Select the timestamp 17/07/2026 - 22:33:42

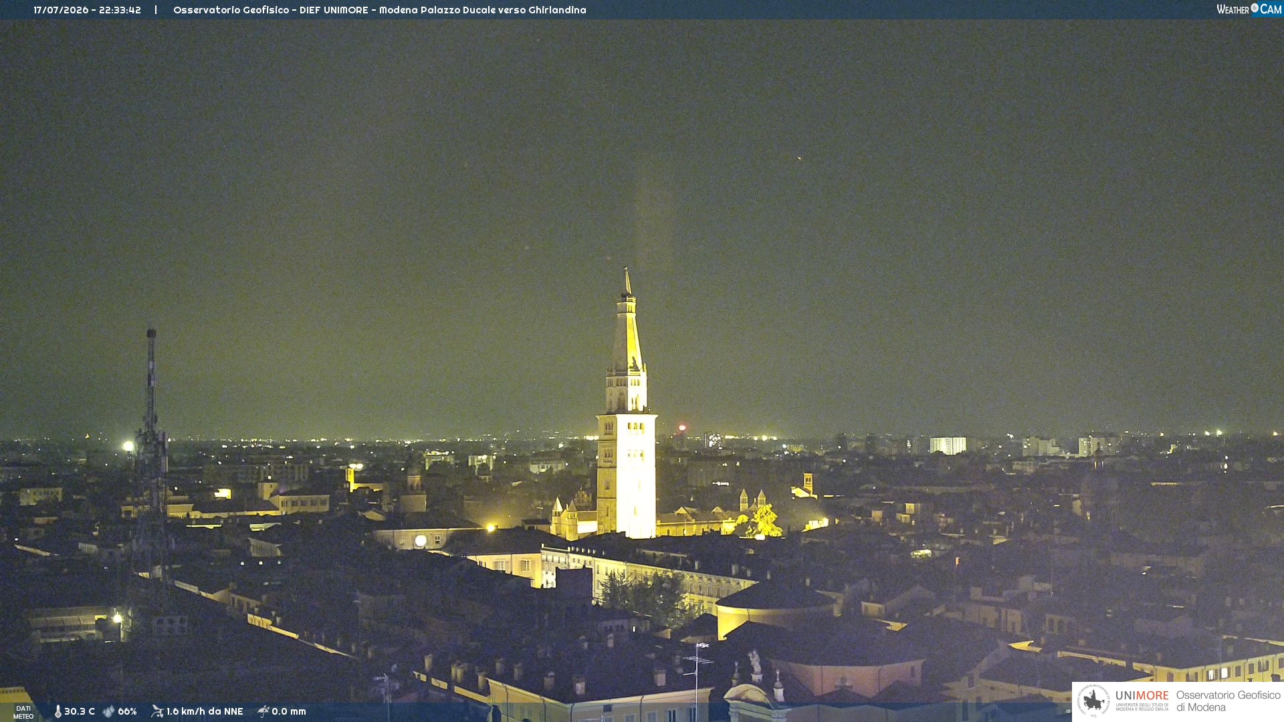coord(87,10)
